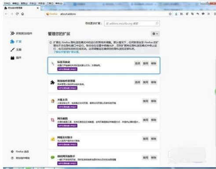This screenshot has width=216, height=169.
Task: Open the downloads arrow icon in toolbar
Action: coord(176,14)
